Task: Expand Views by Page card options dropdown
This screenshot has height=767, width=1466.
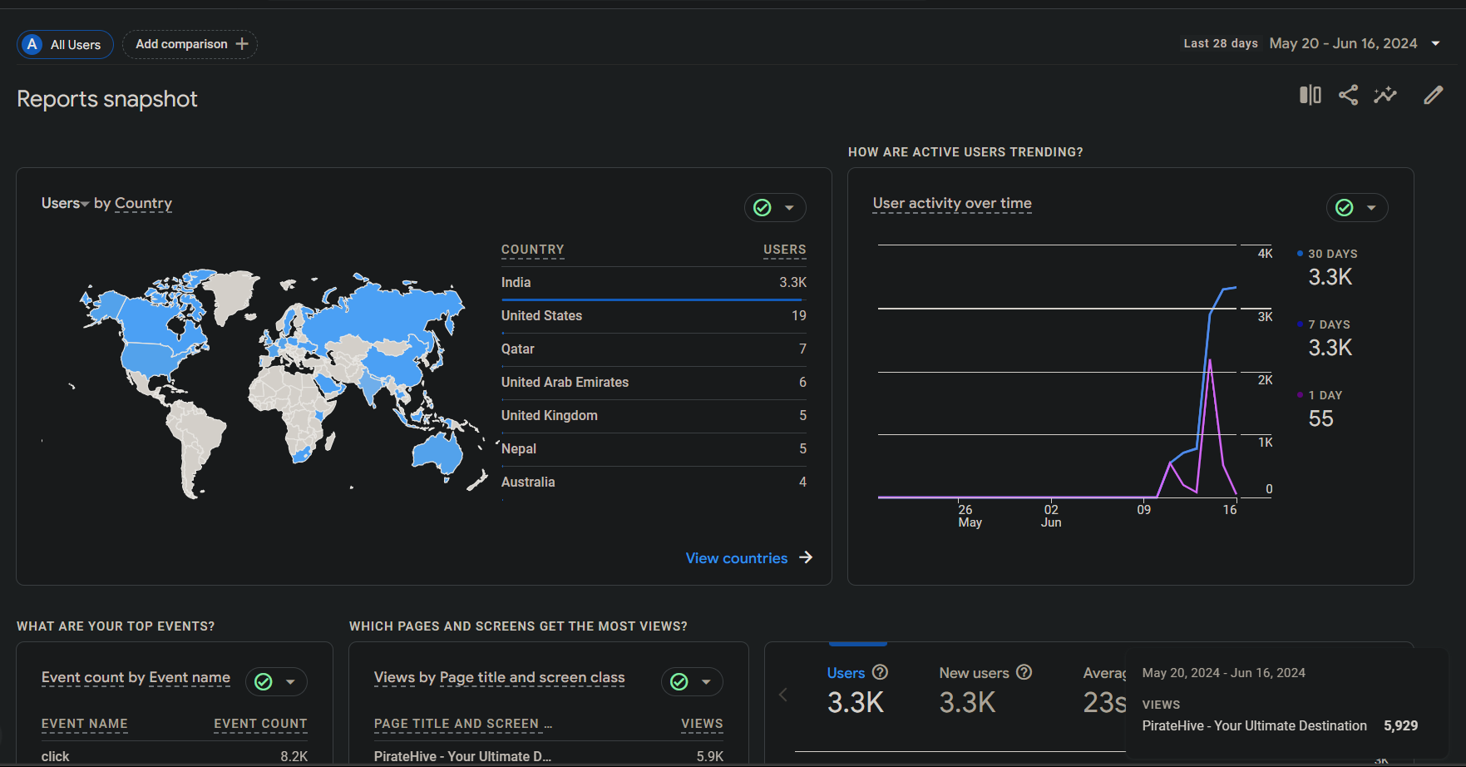Action: (x=706, y=682)
